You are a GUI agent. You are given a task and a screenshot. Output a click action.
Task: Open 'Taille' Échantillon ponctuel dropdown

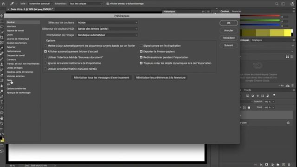coord(40,4)
